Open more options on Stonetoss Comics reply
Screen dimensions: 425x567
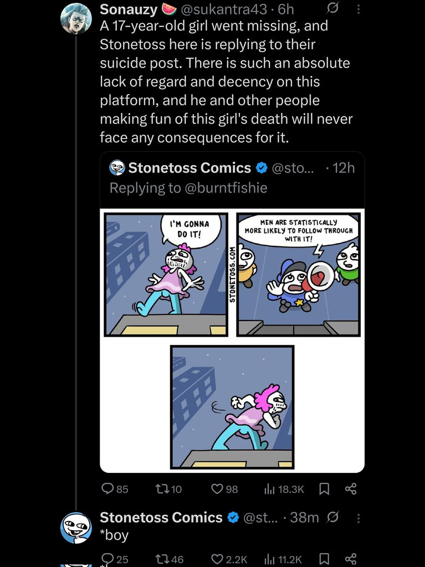tap(359, 518)
